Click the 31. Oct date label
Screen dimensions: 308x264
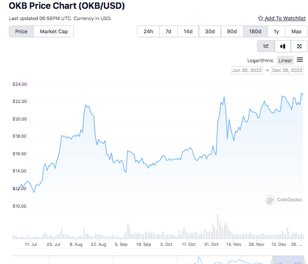pyautogui.click(x=212, y=244)
